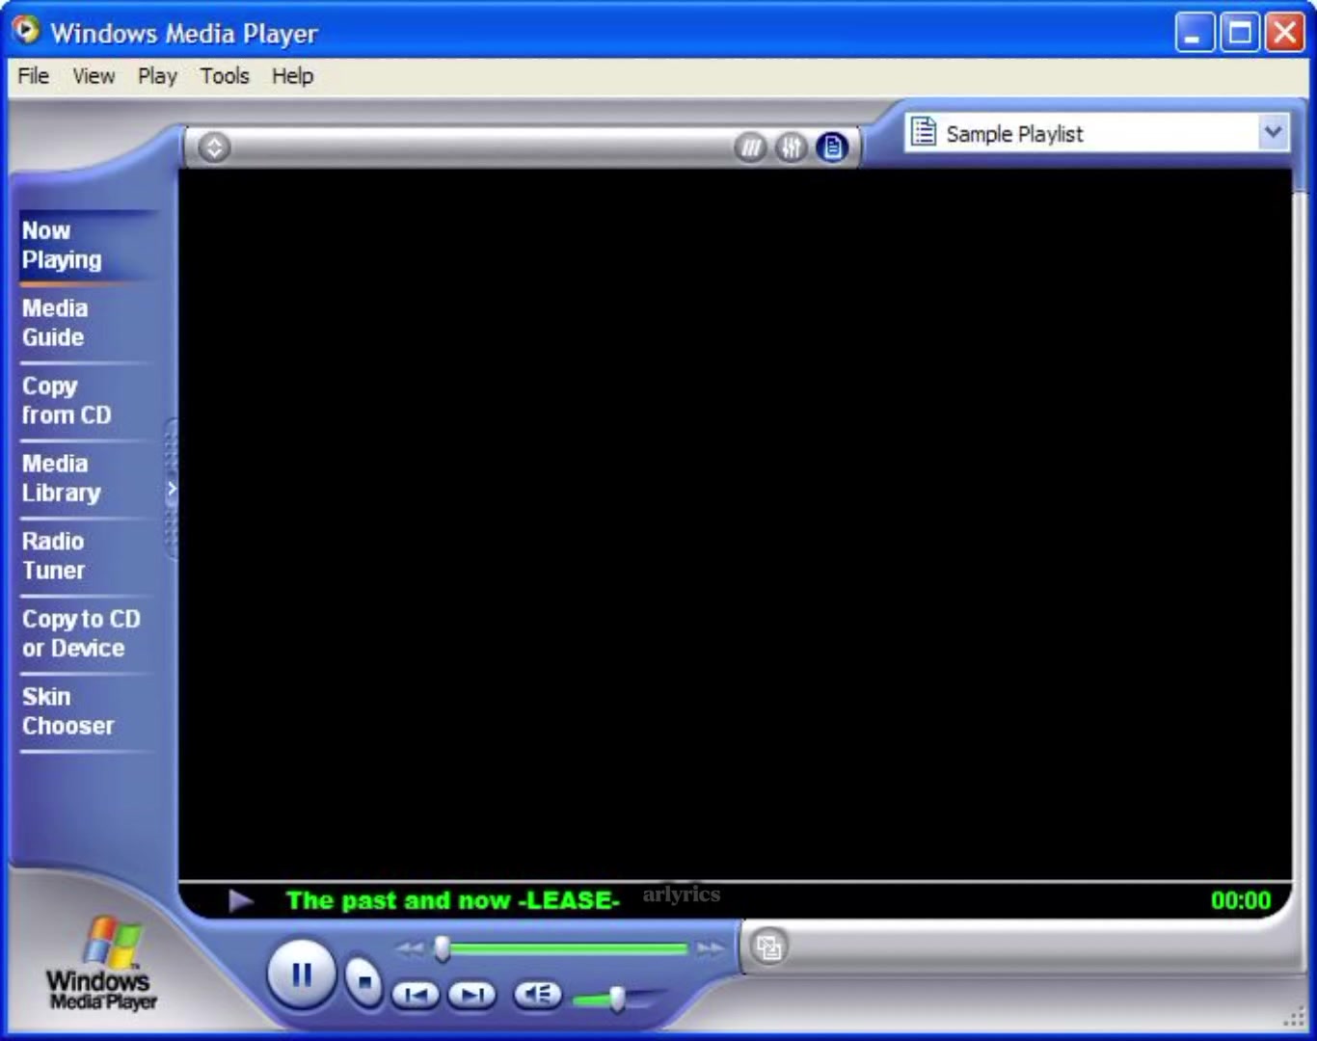
Task: Mute the audio with the speaker icon
Action: pos(537,994)
